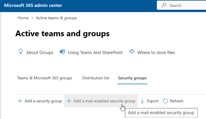Open the Where to store files link
The image size is (206, 119).
(156, 53)
